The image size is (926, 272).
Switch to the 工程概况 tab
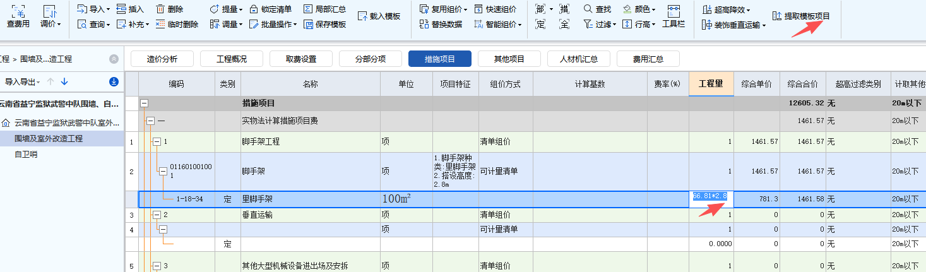[232, 59]
